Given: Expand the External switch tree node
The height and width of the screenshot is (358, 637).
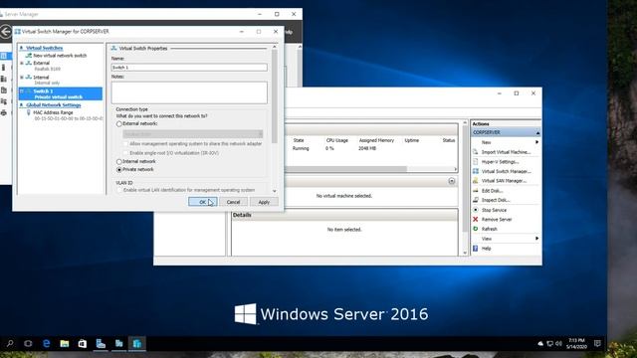Looking at the screenshot, I should coord(22,63).
